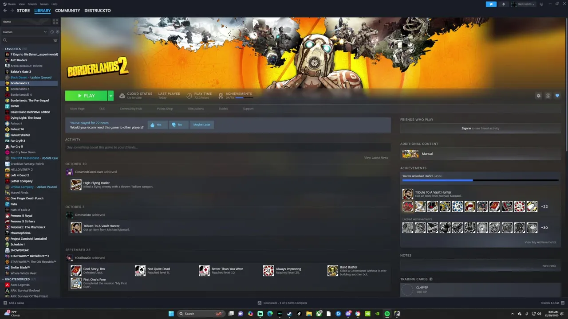Open Manual in Additional Content
This screenshot has height=319, width=568.
pyautogui.click(x=480, y=154)
